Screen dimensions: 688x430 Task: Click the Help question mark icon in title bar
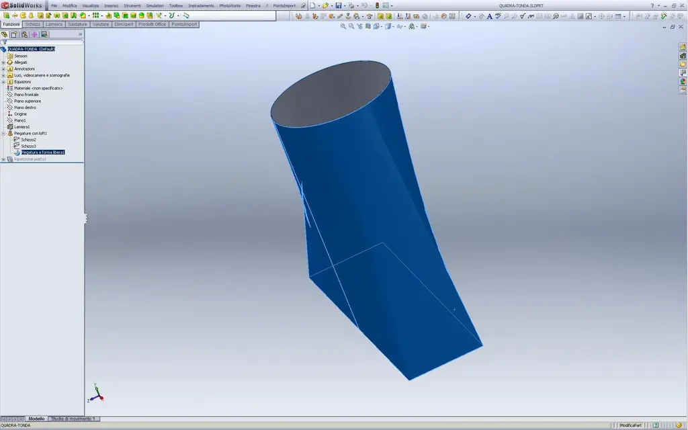coord(652,5)
